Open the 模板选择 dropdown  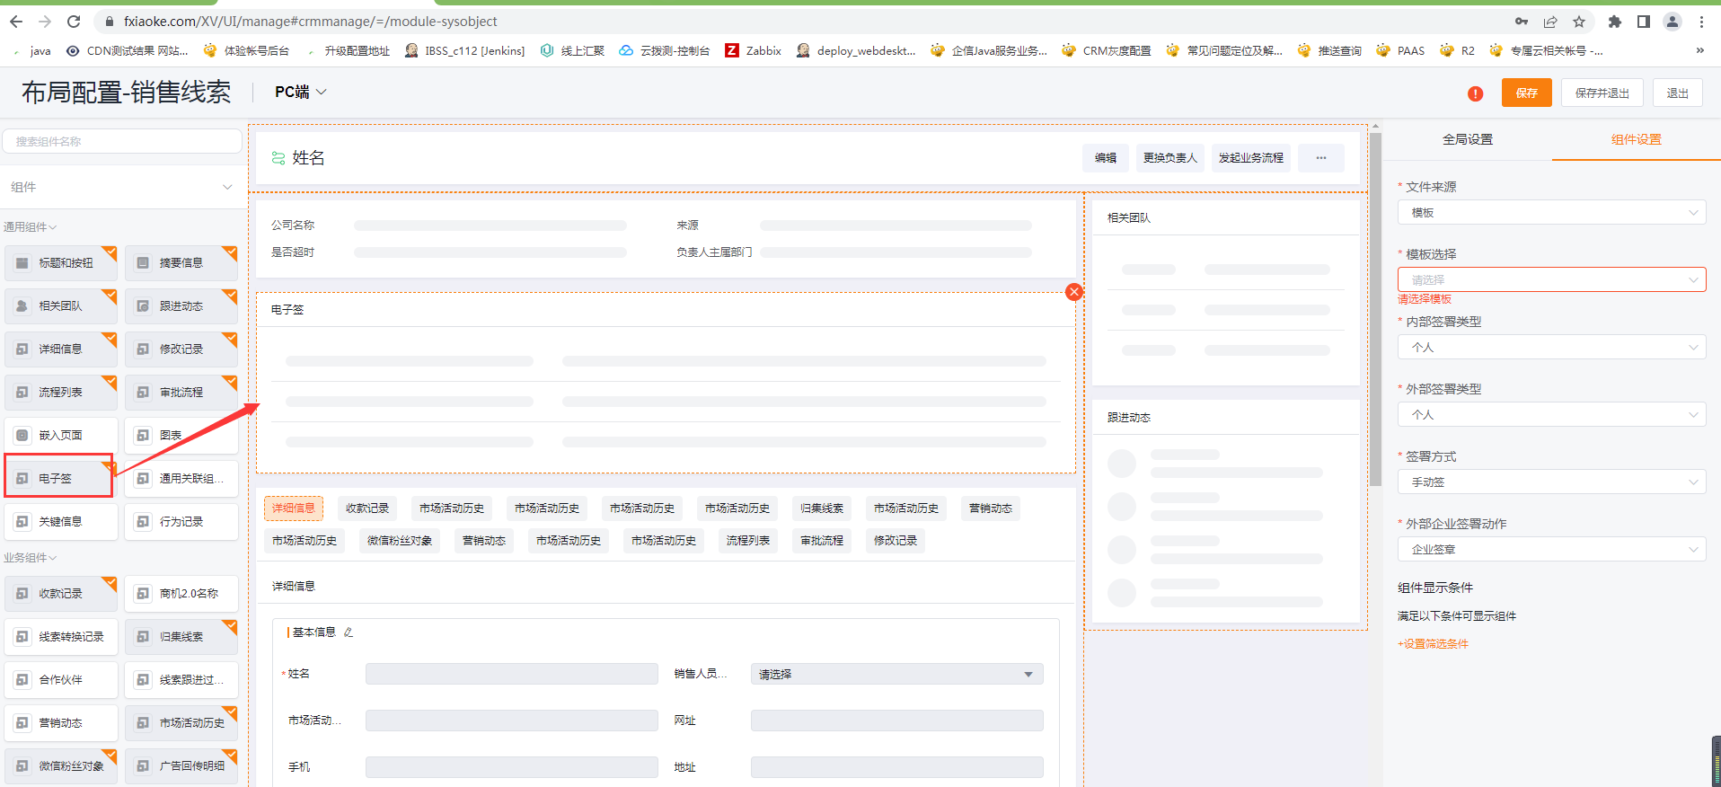(x=1551, y=279)
